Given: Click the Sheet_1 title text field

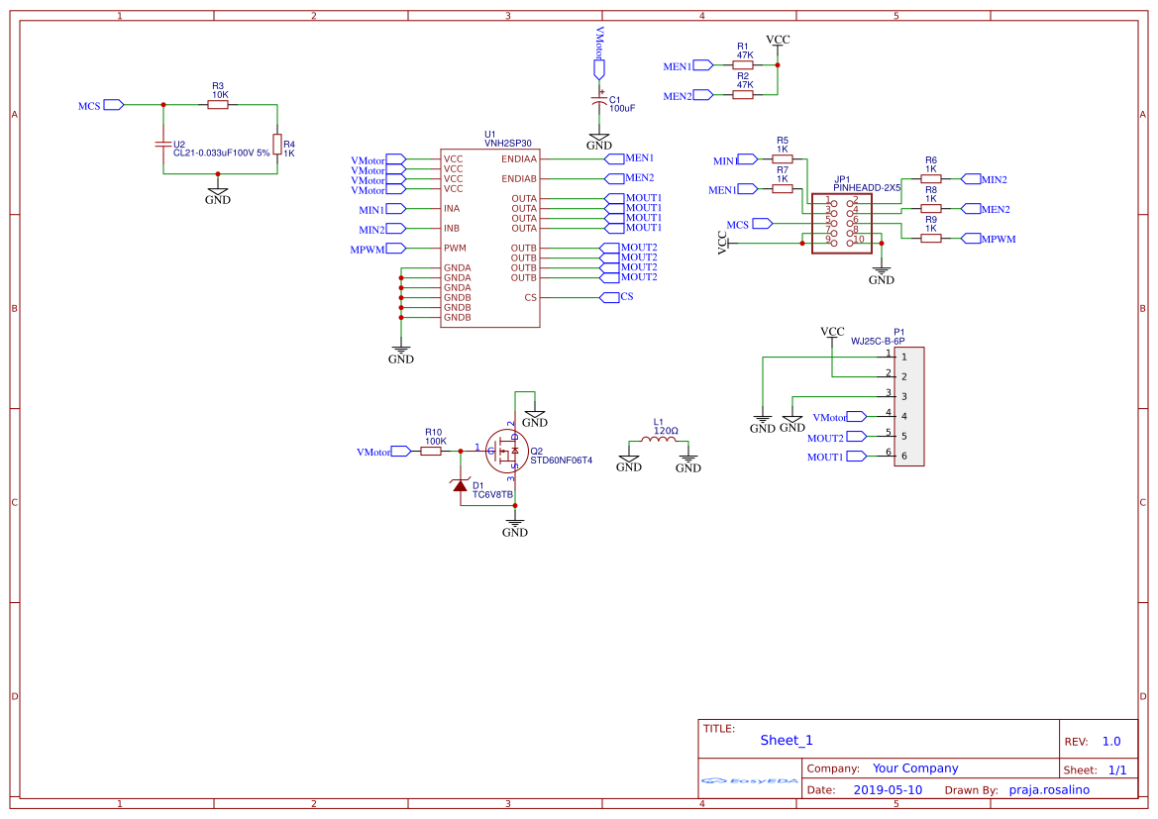Looking at the screenshot, I should point(785,740).
